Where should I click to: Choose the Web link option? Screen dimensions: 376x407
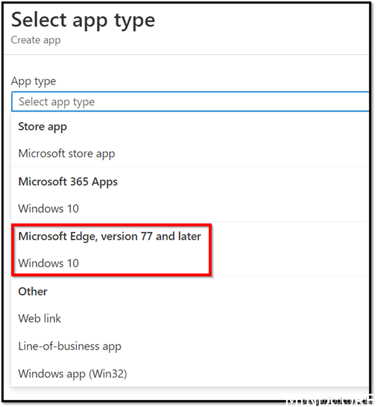tap(40, 318)
